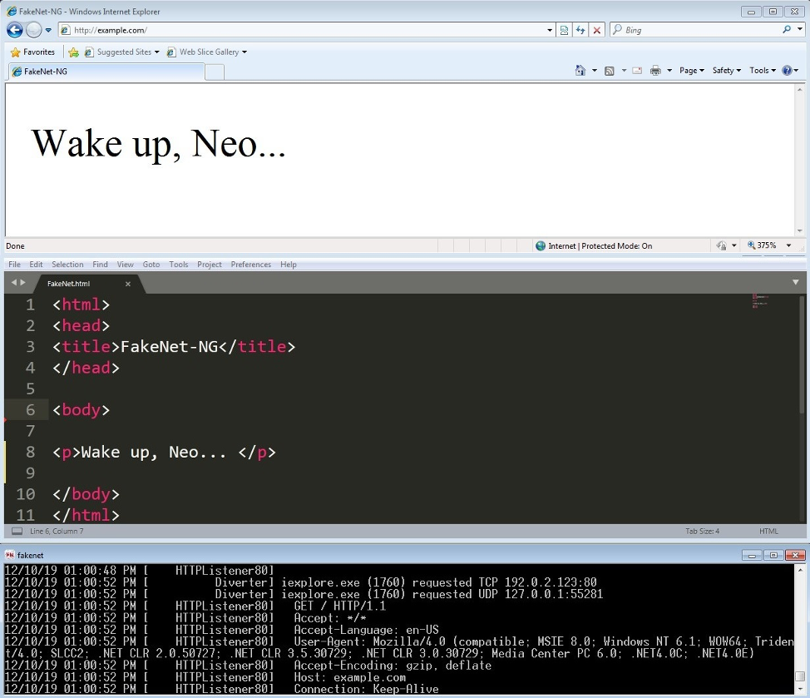Open the Page menu
Screen dimensions: 810x698
[692, 70]
